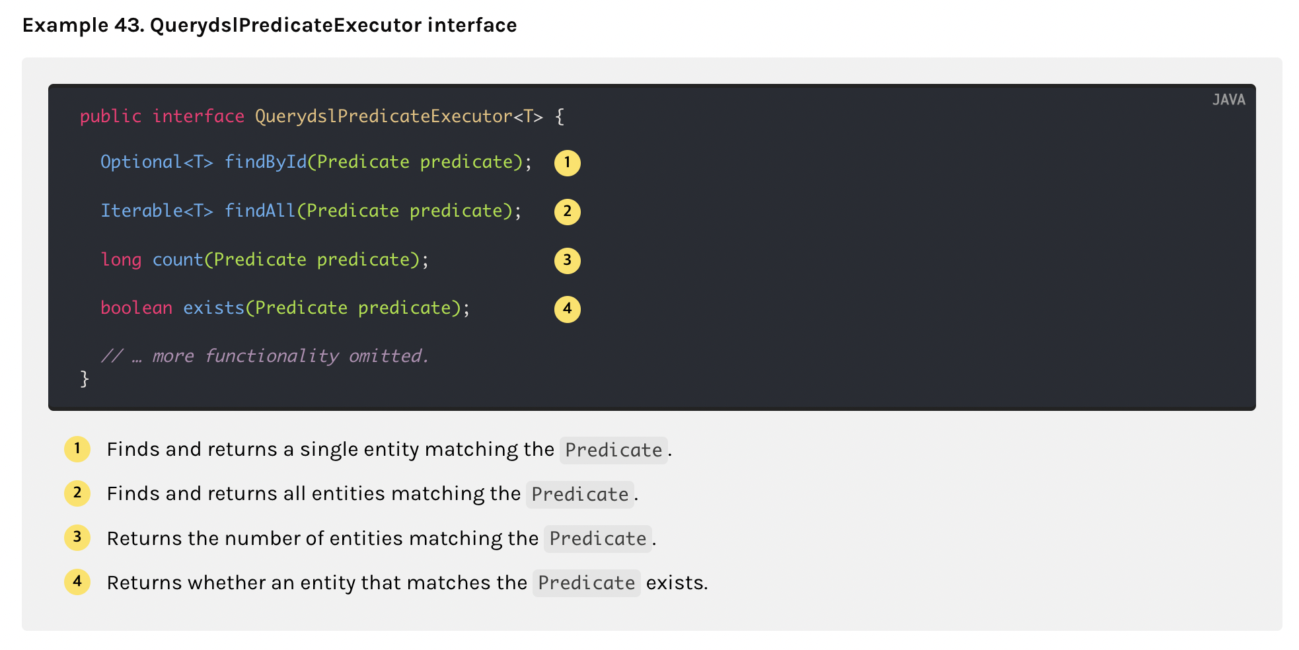The image size is (1299, 650).
Task: Click callout badge 1 beside findById
Action: pos(567,163)
